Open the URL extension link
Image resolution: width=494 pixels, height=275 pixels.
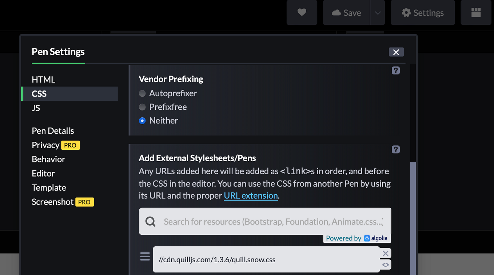click(x=251, y=195)
